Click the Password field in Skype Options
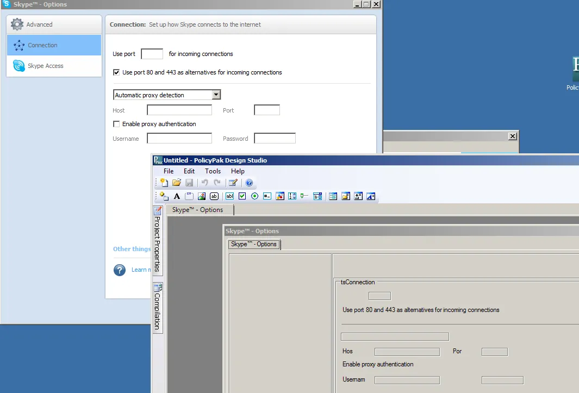 tap(275, 139)
